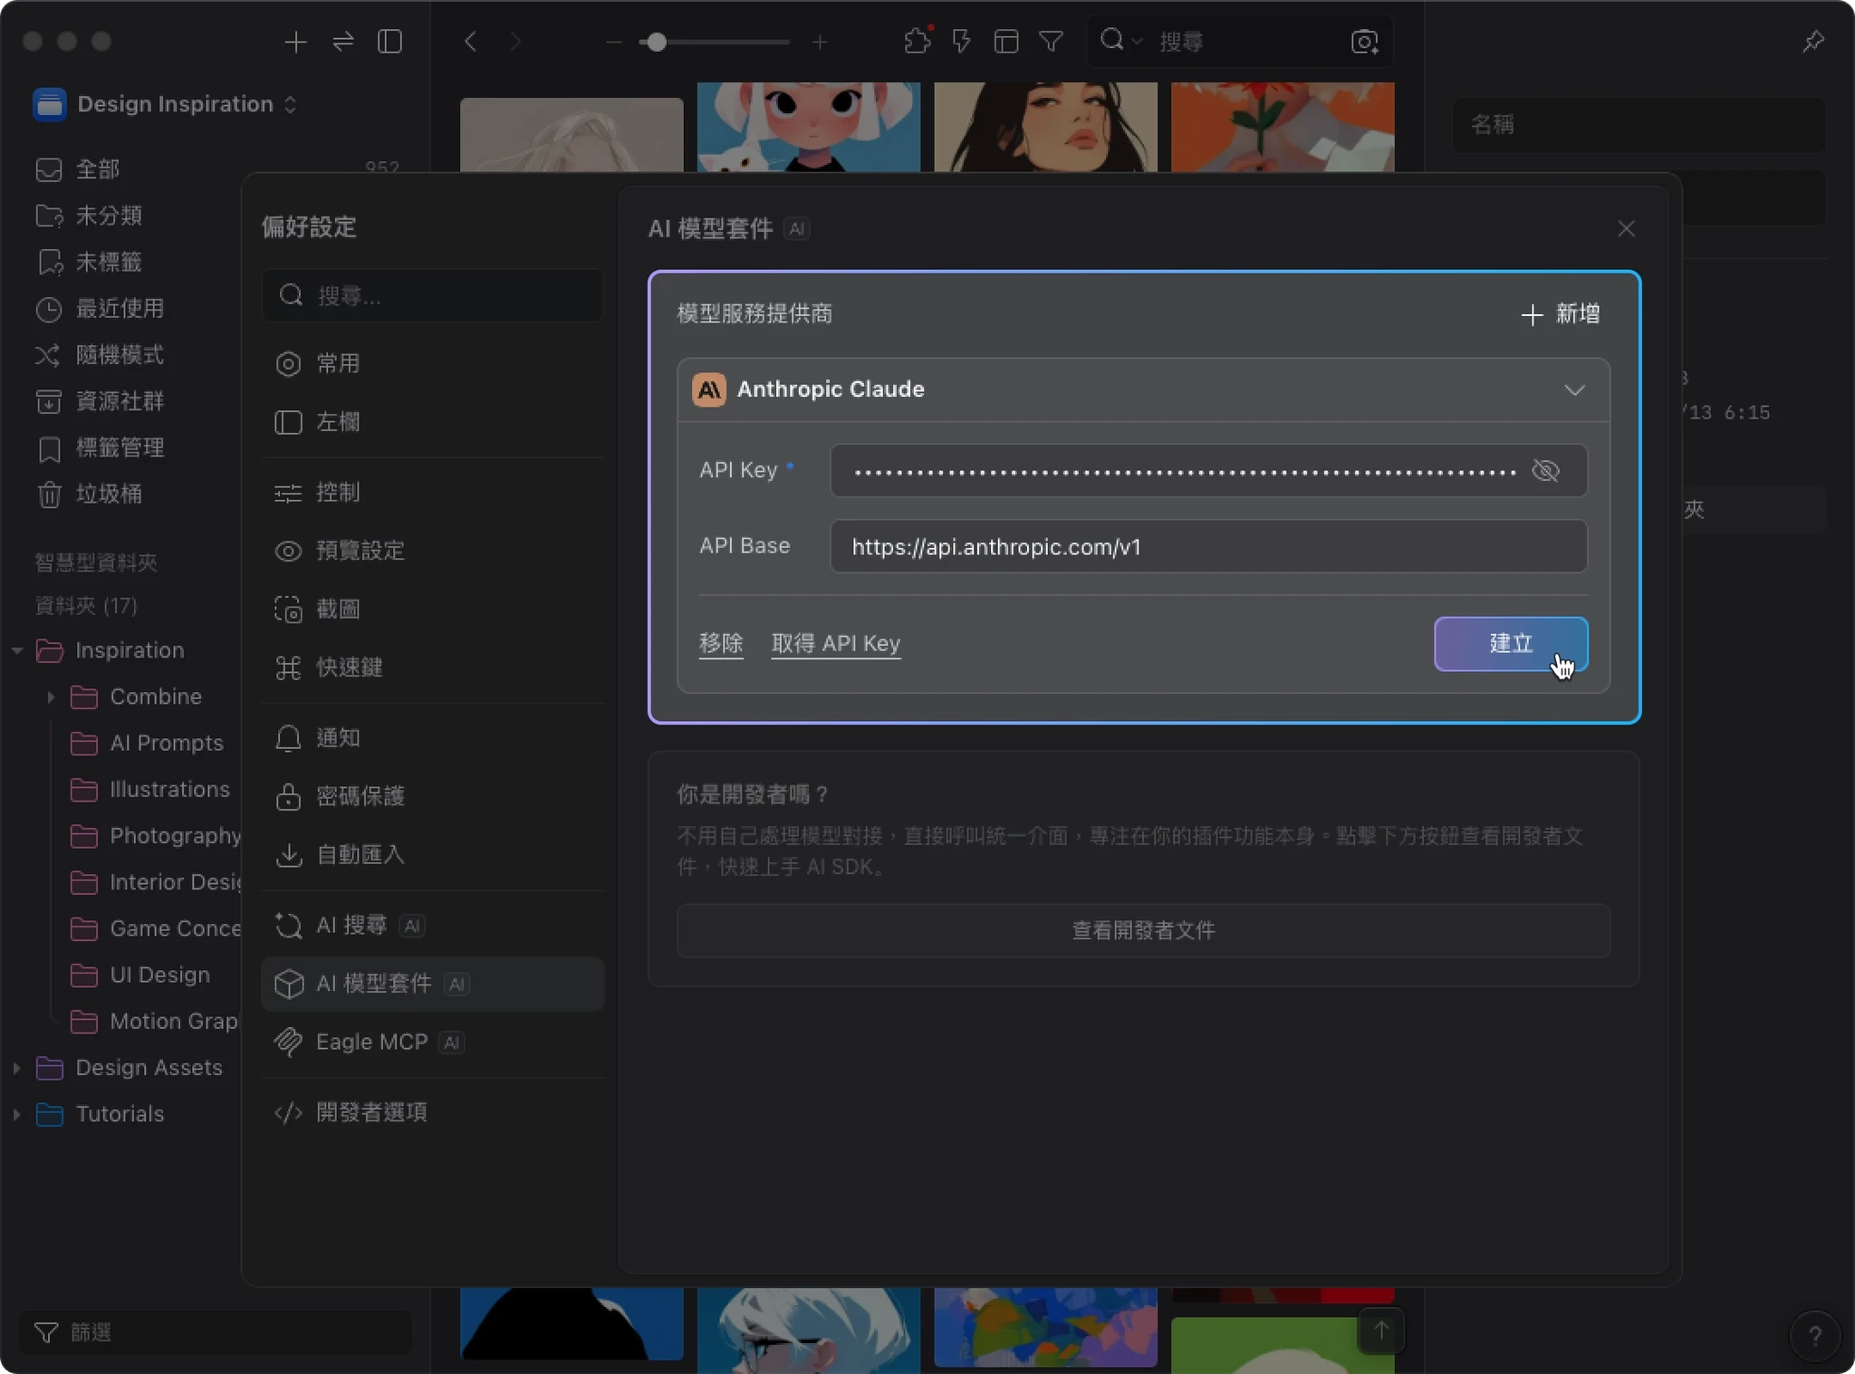Close the preferences dialog

click(x=1626, y=228)
